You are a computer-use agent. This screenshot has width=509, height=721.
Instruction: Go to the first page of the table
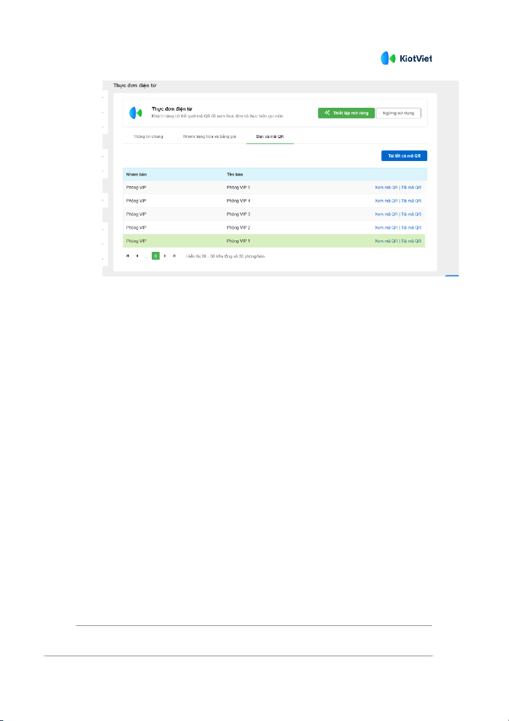point(128,256)
